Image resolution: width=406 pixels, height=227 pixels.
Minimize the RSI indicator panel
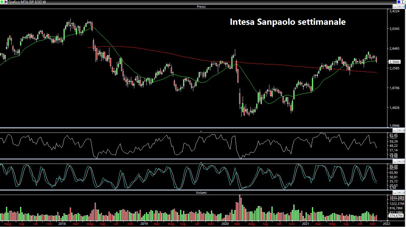click(x=395, y=131)
